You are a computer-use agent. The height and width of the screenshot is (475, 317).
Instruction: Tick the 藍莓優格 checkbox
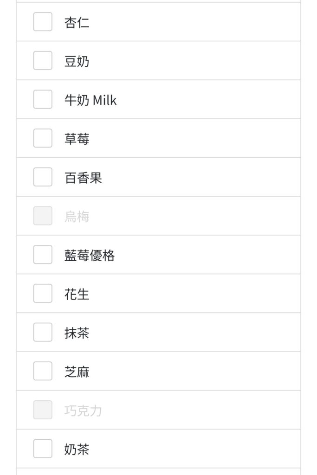coord(43,255)
